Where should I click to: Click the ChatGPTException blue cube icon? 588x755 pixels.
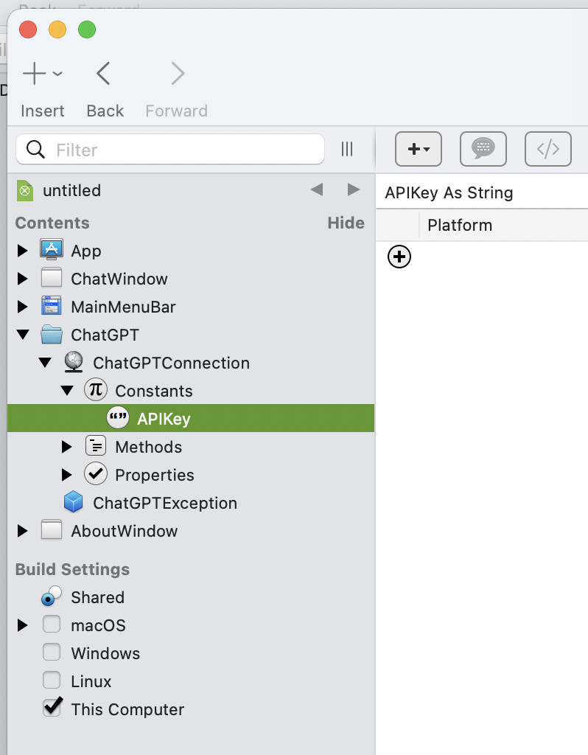(x=73, y=501)
